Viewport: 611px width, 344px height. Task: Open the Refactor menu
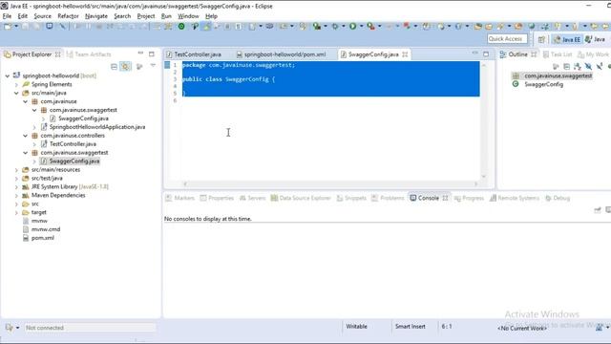68,16
